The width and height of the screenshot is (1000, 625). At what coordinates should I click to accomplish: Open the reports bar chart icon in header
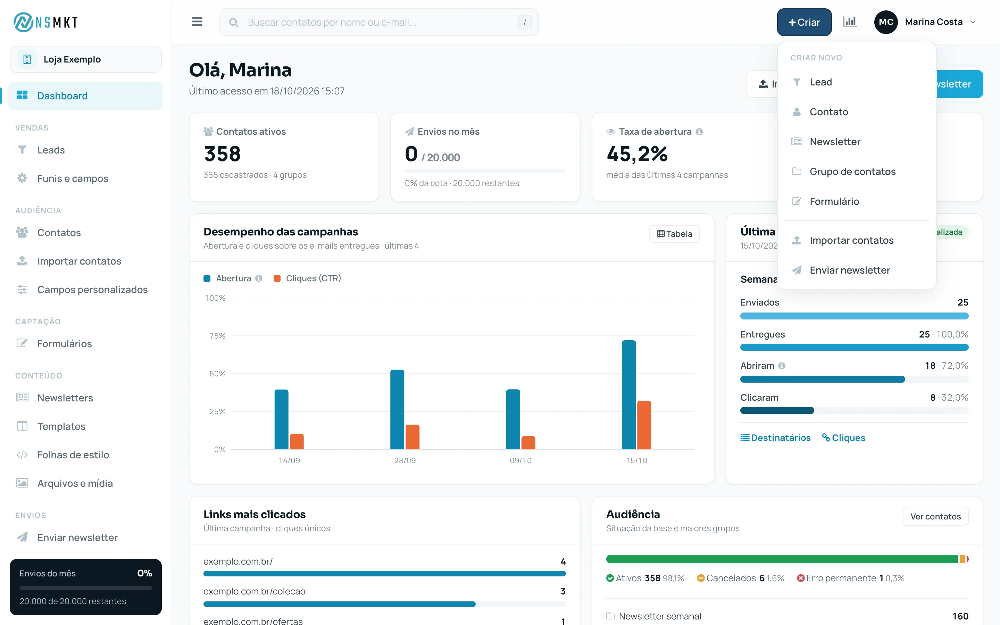850,22
